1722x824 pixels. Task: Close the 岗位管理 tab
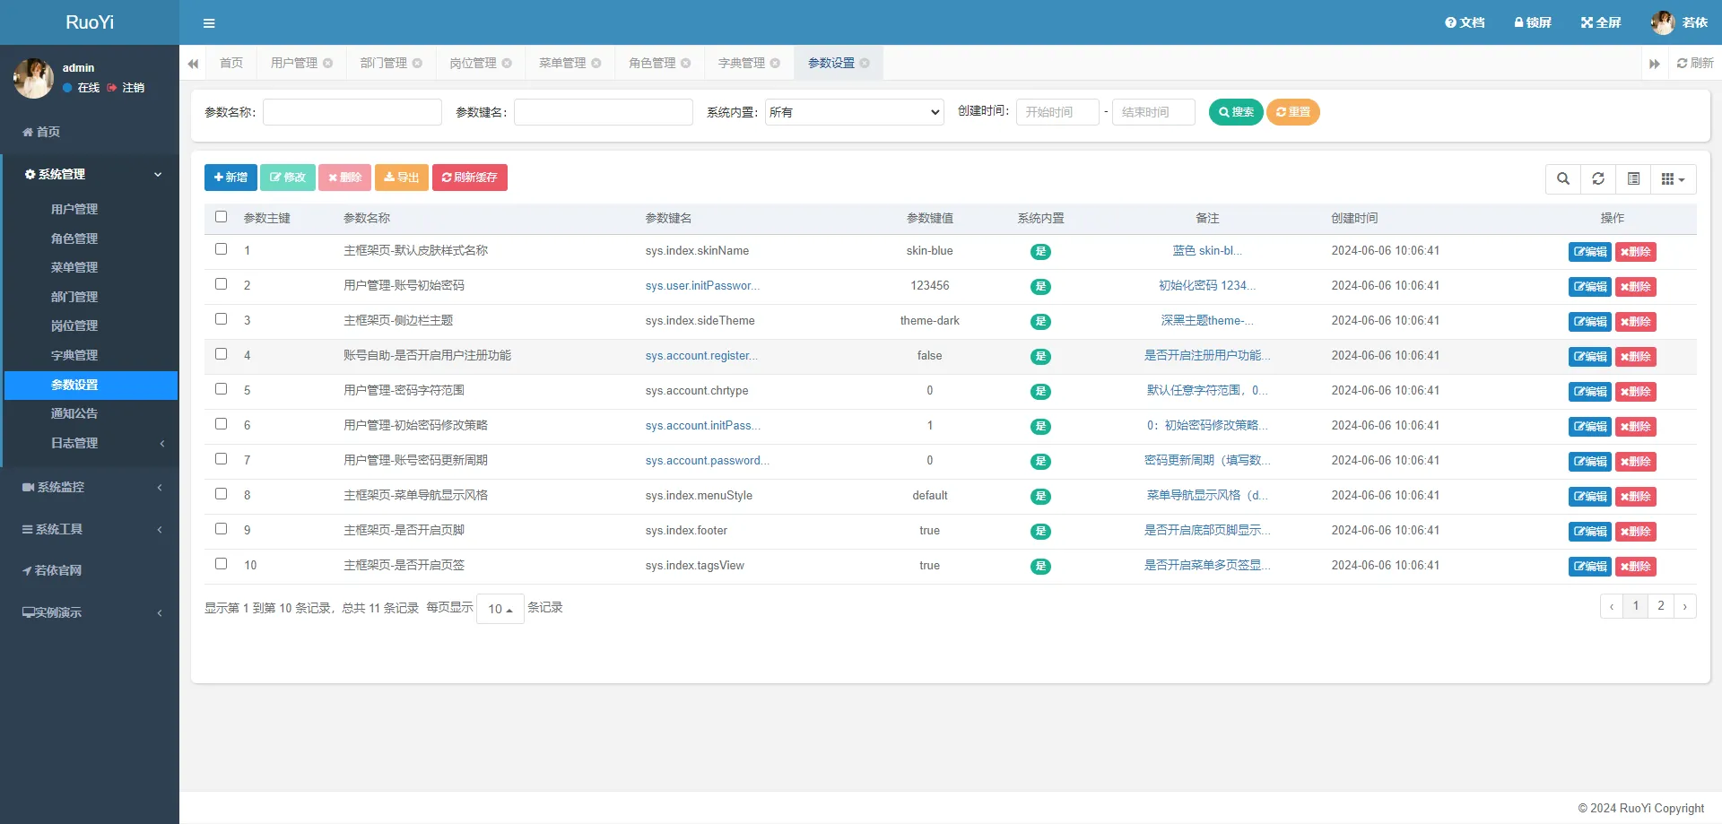[x=507, y=64]
